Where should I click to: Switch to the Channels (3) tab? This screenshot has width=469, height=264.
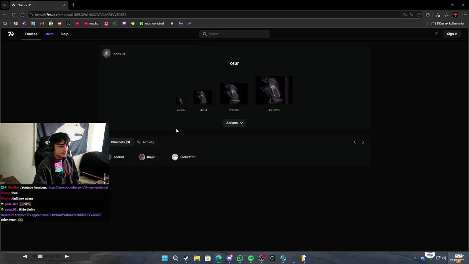pos(120,142)
